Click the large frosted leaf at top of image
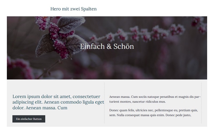214x134 pixels. (71, 25)
